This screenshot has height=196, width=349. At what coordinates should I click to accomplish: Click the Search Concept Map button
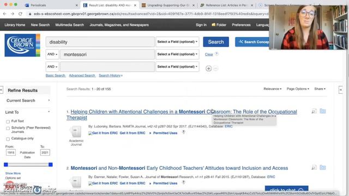(x=252, y=42)
